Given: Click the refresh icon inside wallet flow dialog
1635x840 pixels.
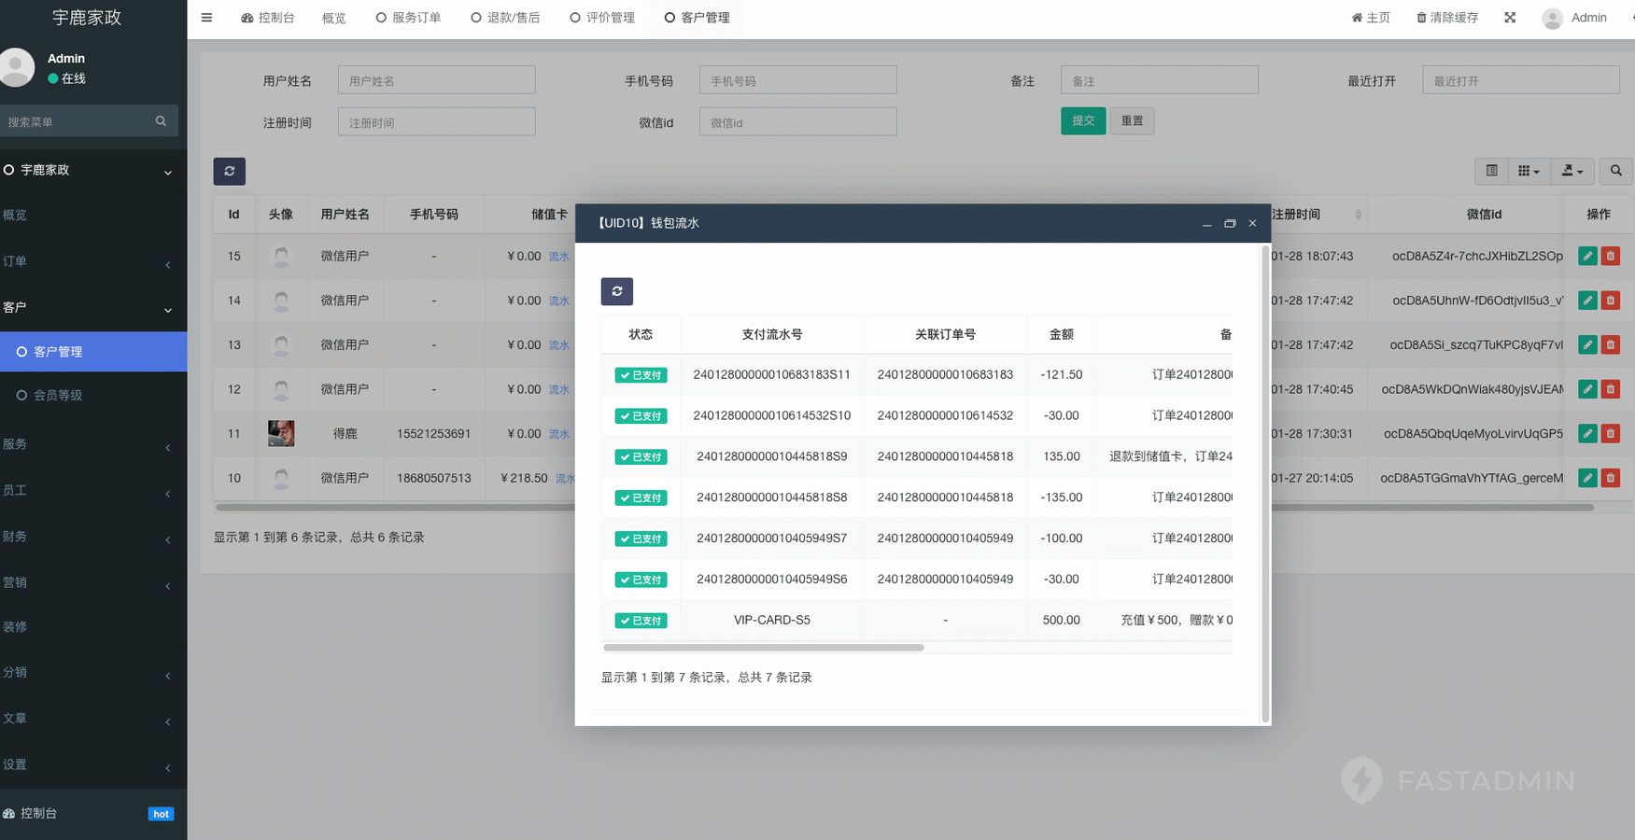Looking at the screenshot, I should point(616,291).
